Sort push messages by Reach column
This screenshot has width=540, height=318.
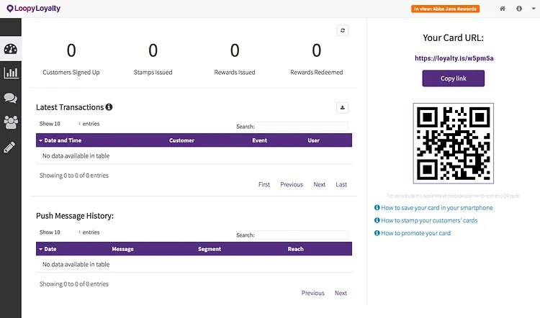[295, 249]
